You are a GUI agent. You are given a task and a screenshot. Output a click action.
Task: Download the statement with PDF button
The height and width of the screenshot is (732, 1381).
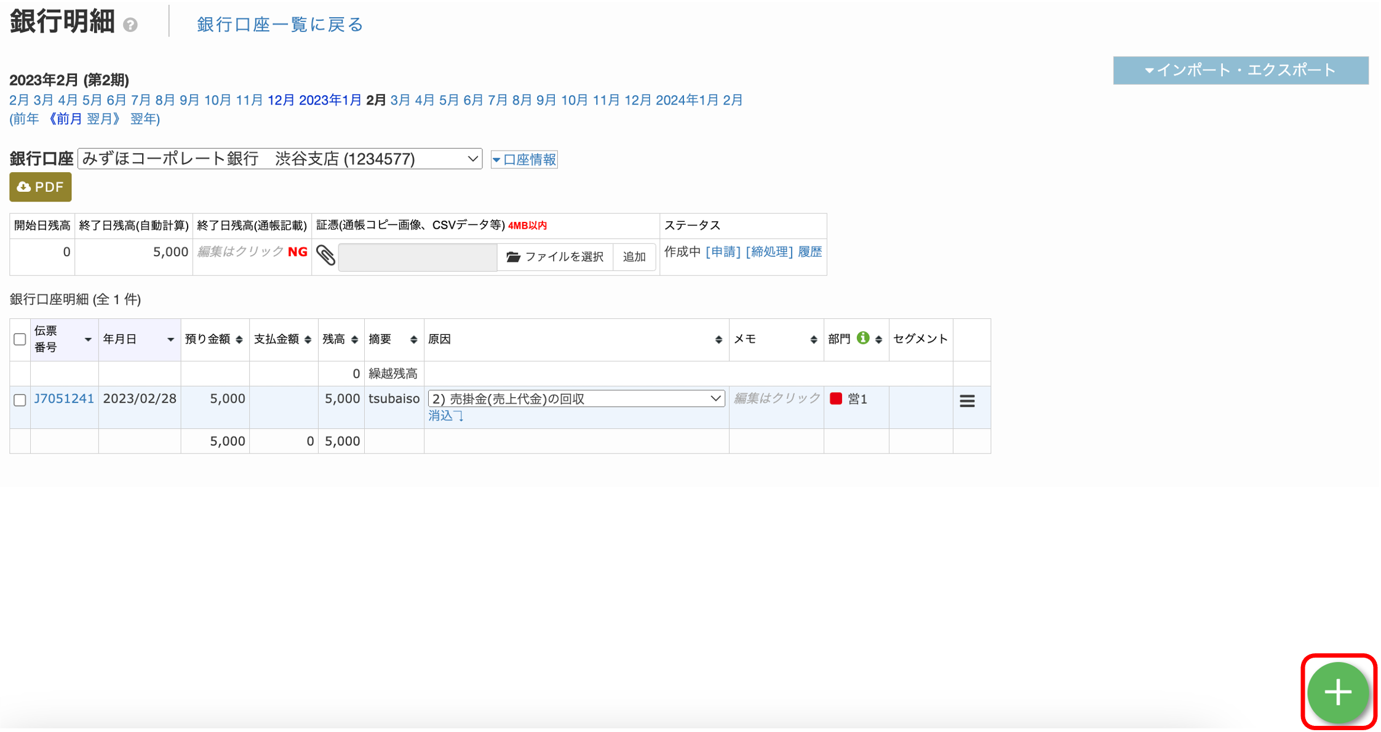pos(40,187)
